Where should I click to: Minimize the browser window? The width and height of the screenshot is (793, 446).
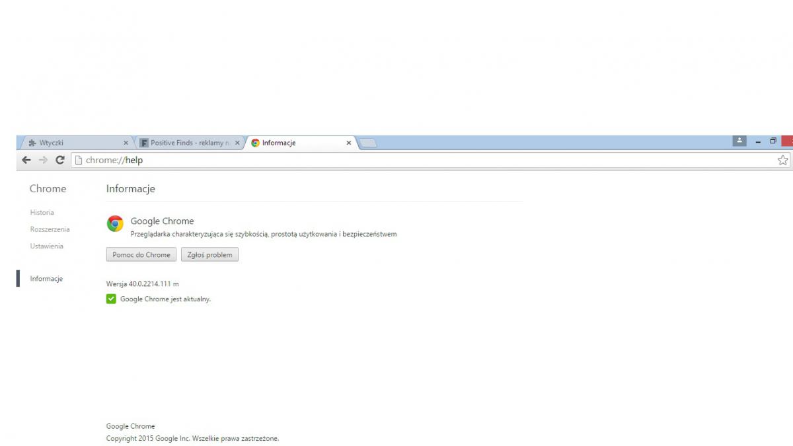click(758, 141)
